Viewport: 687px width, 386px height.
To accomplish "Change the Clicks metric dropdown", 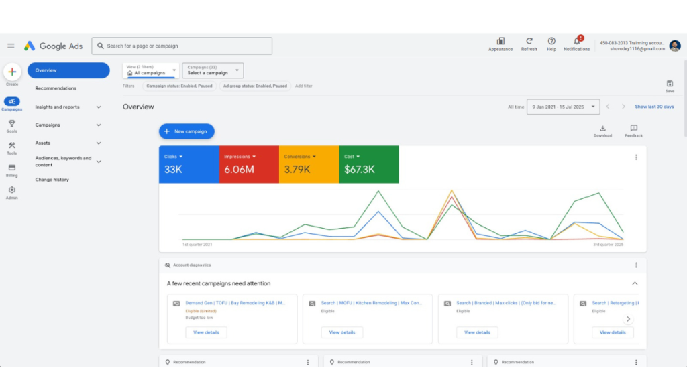I will coord(174,157).
